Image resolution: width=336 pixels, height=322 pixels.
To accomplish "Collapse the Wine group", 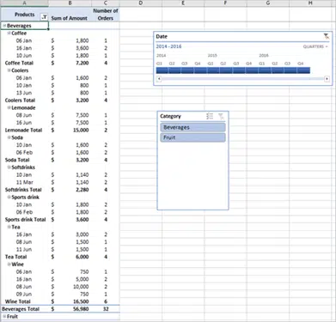I will point(9,264).
